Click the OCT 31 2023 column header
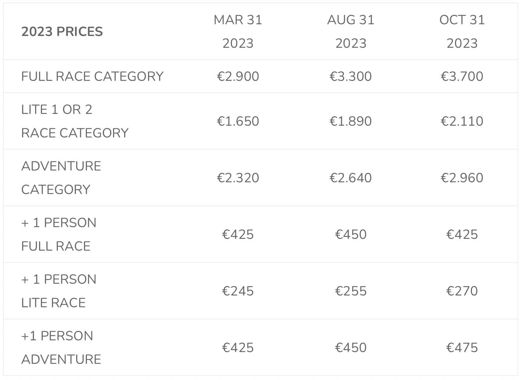522x380 pixels. click(x=462, y=32)
